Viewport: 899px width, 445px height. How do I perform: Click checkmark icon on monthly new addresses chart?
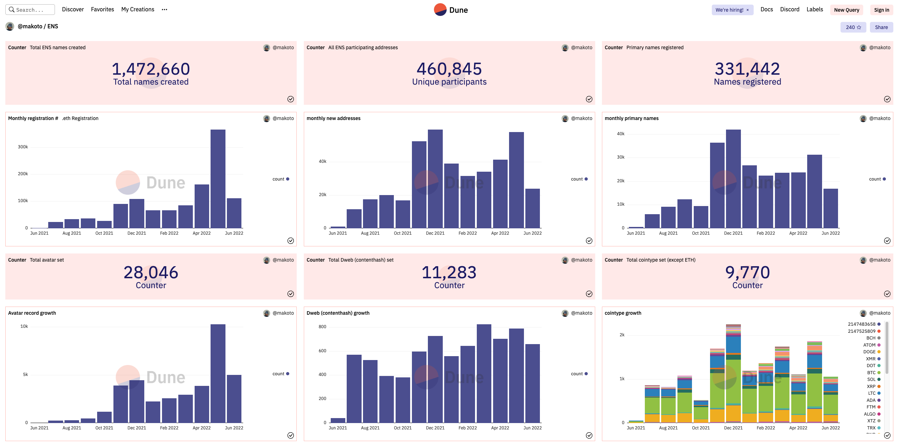click(589, 241)
